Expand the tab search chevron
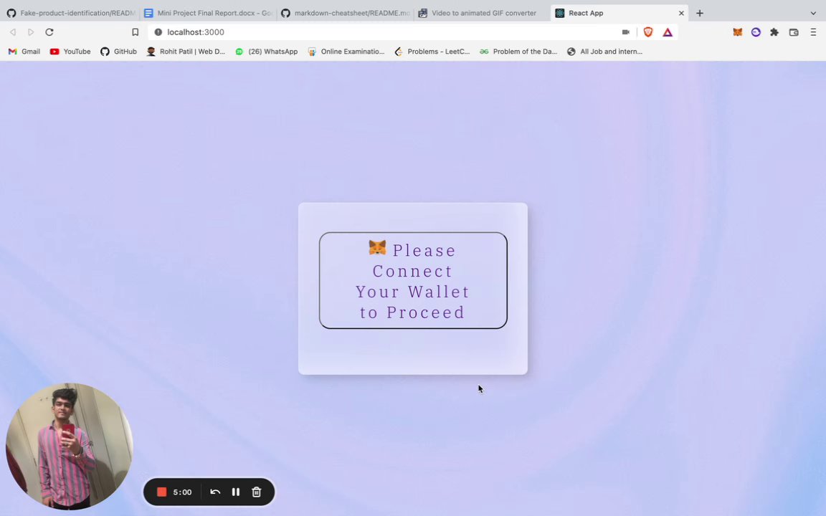 point(813,13)
